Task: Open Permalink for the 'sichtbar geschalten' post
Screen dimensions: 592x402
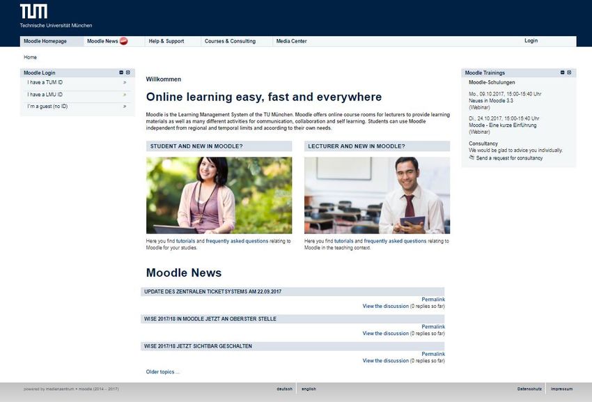Action: [x=433, y=355]
